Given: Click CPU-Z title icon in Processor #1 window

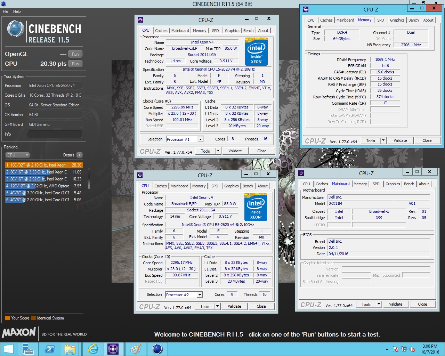Looking at the screenshot, I should [x=140, y=20].
